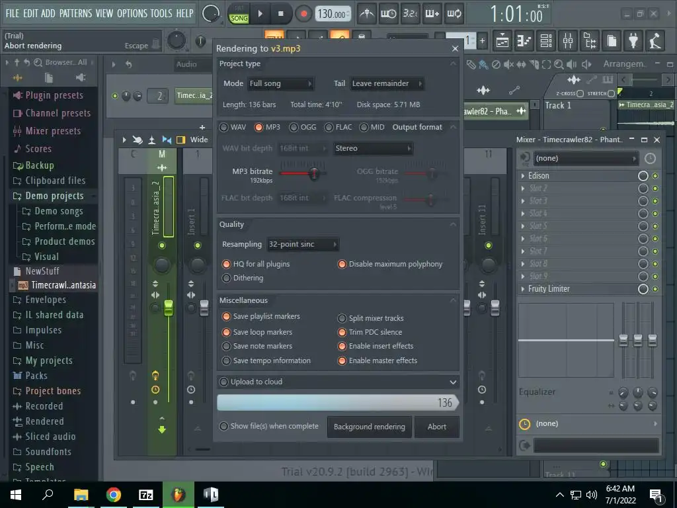This screenshot has height=508, width=677.
Task: Open mixer input (none) dropdown
Action: pos(586,159)
